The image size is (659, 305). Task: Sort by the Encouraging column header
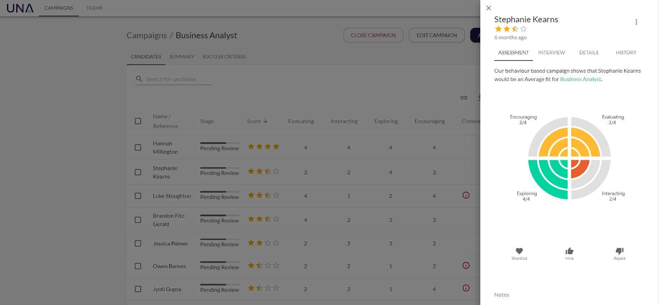[x=430, y=121]
